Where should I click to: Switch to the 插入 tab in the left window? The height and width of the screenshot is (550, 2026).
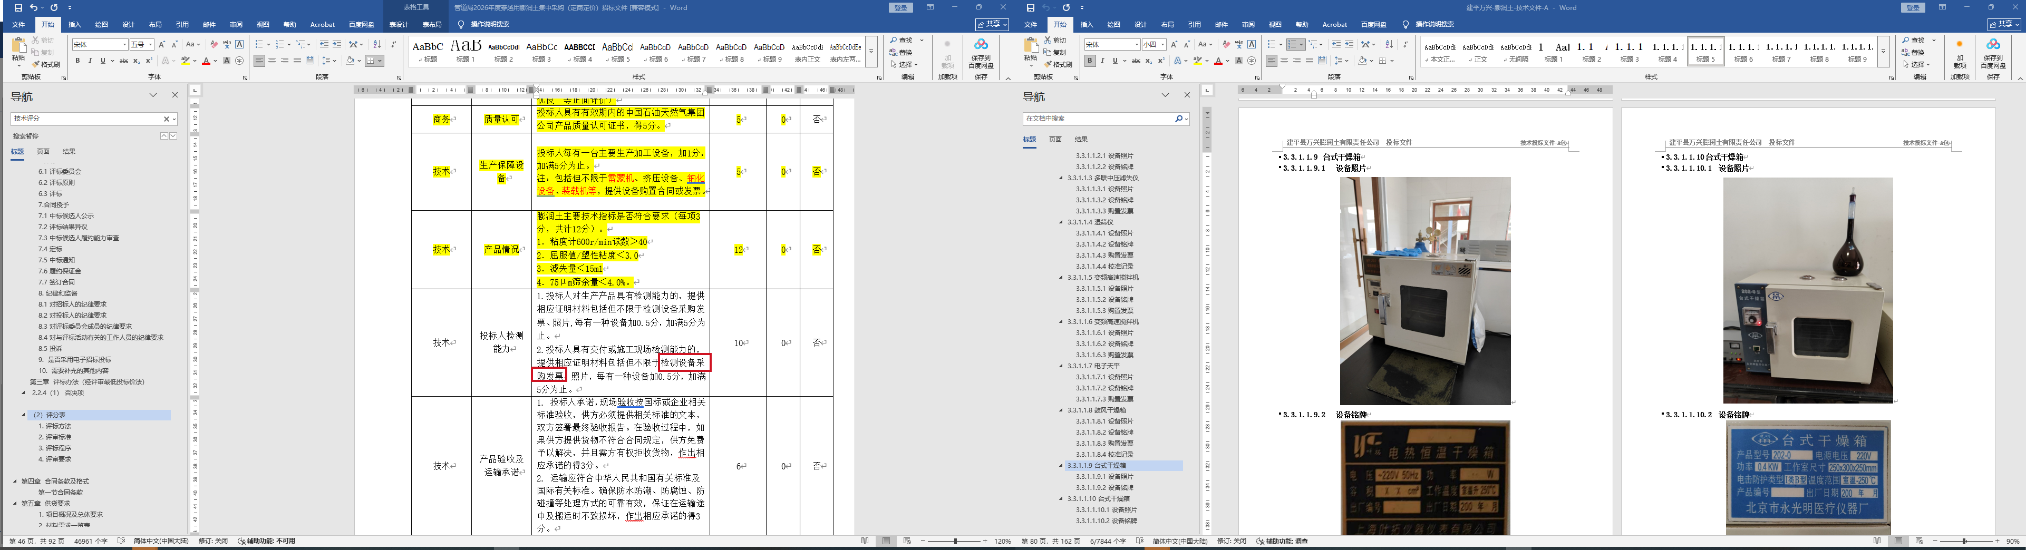pyautogui.click(x=75, y=25)
